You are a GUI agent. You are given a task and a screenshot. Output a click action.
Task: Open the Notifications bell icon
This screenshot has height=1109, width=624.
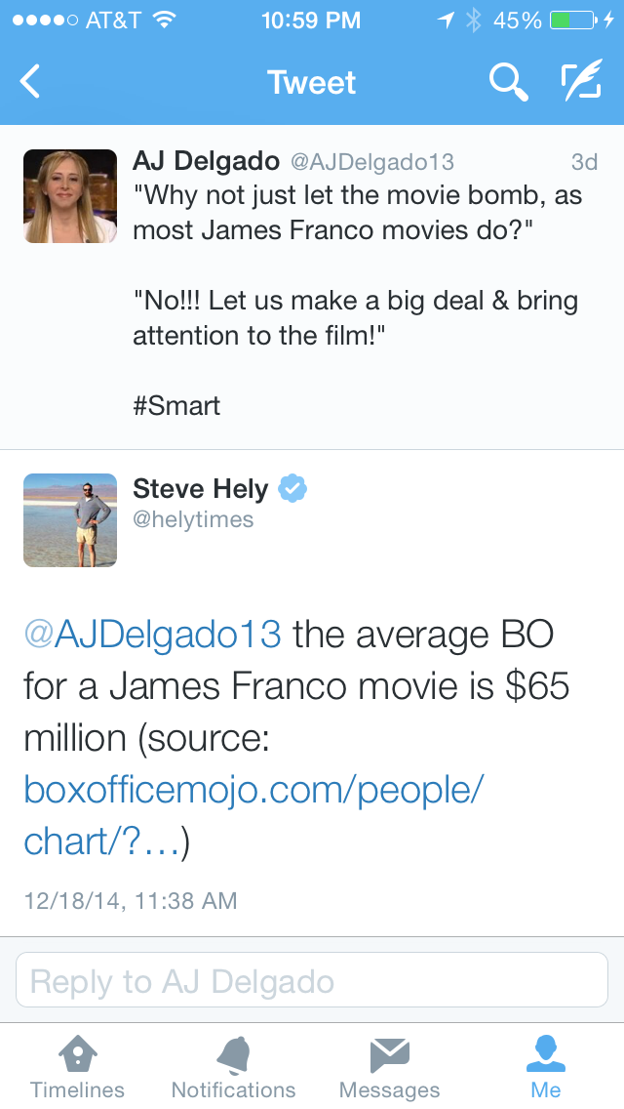[x=233, y=1055]
